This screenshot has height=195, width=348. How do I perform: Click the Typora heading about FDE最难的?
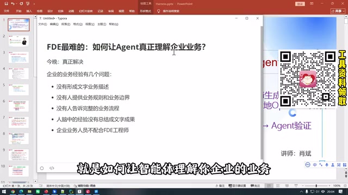(126, 47)
